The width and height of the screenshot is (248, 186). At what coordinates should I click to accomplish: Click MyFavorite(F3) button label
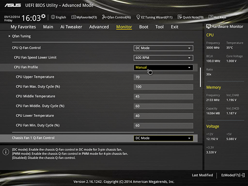click(87, 17)
